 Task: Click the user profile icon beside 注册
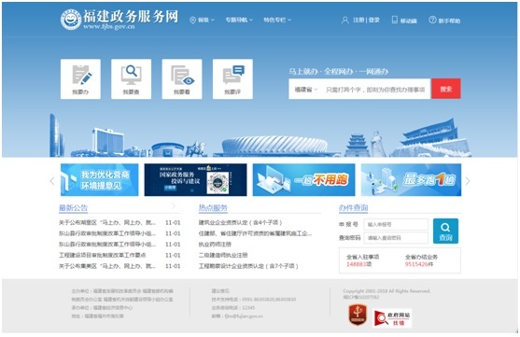pos(345,21)
